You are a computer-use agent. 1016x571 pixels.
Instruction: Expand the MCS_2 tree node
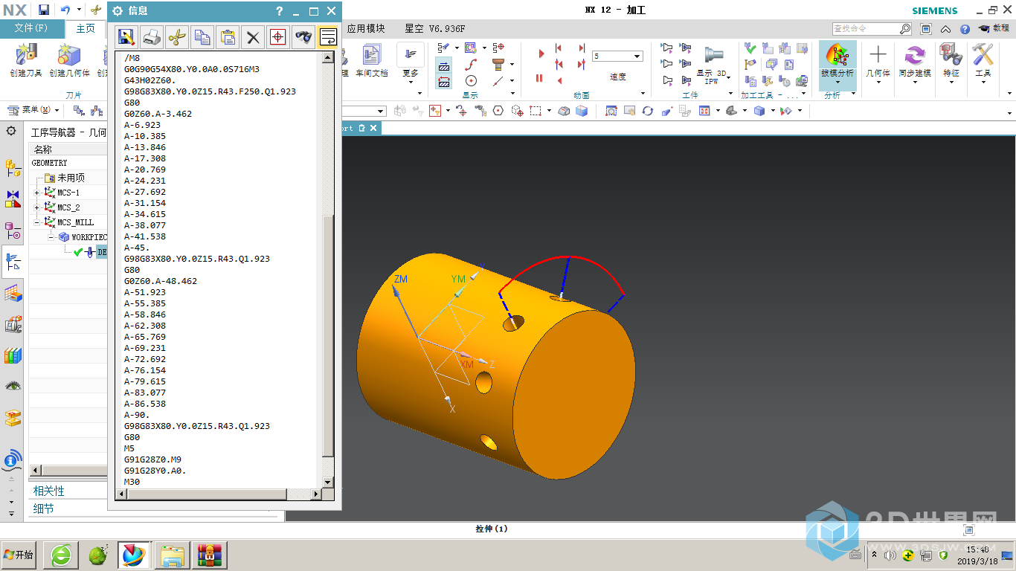coord(37,207)
